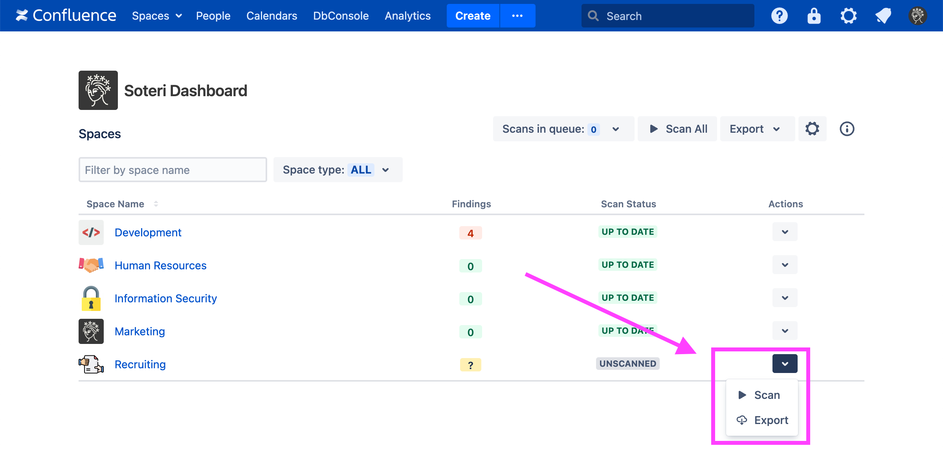943x457 pixels.
Task: Open the notifications bell icon
Action: pyautogui.click(x=883, y=16)
